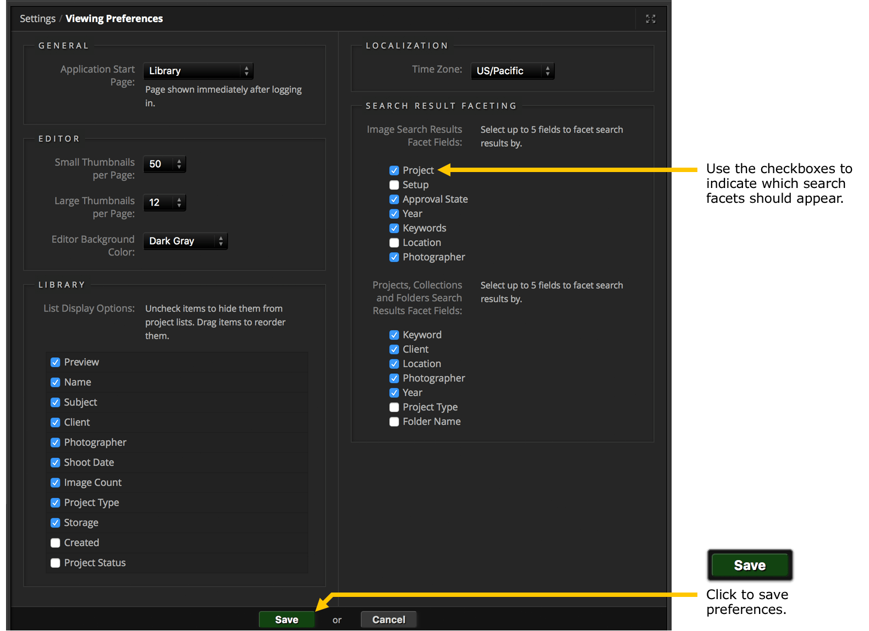
Task: Hide Shoot Date from library list
Action: pyautogui.click(x=56, y=462)
